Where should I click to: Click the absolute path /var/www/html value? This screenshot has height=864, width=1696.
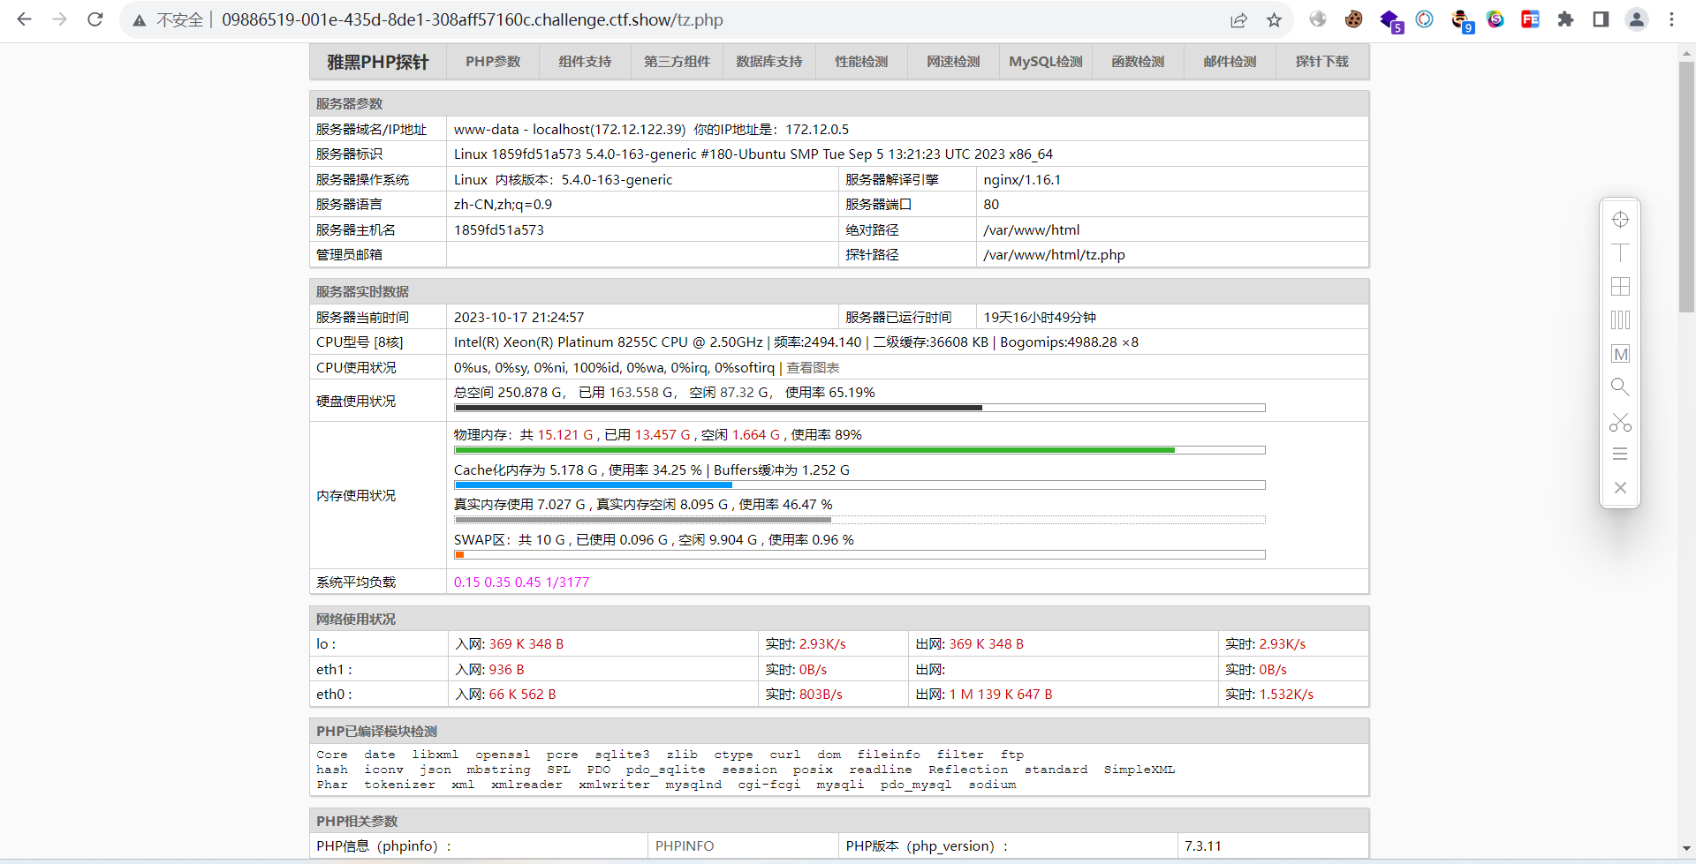(1031, 229)
